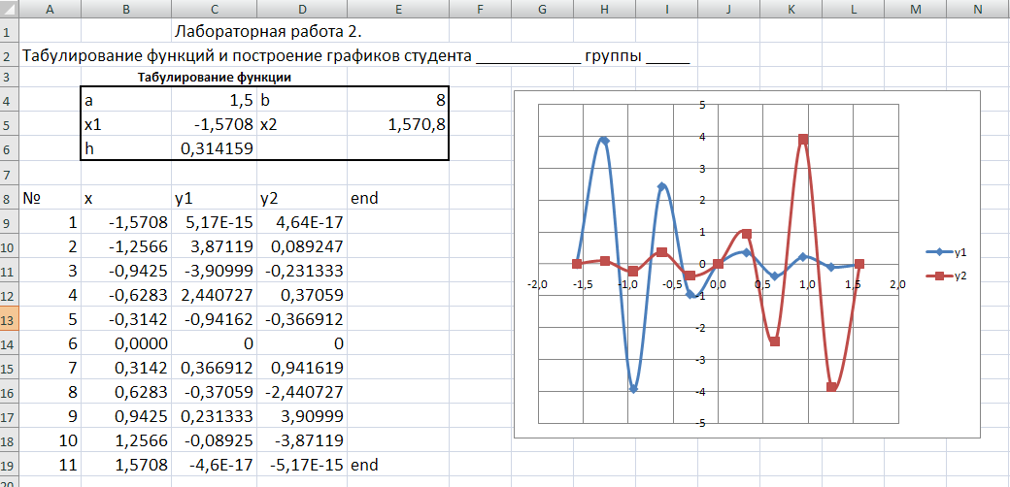1010x487 pixels.
Task: Click the blue y1 series lowest marker near -4
Action: point(634,389)
